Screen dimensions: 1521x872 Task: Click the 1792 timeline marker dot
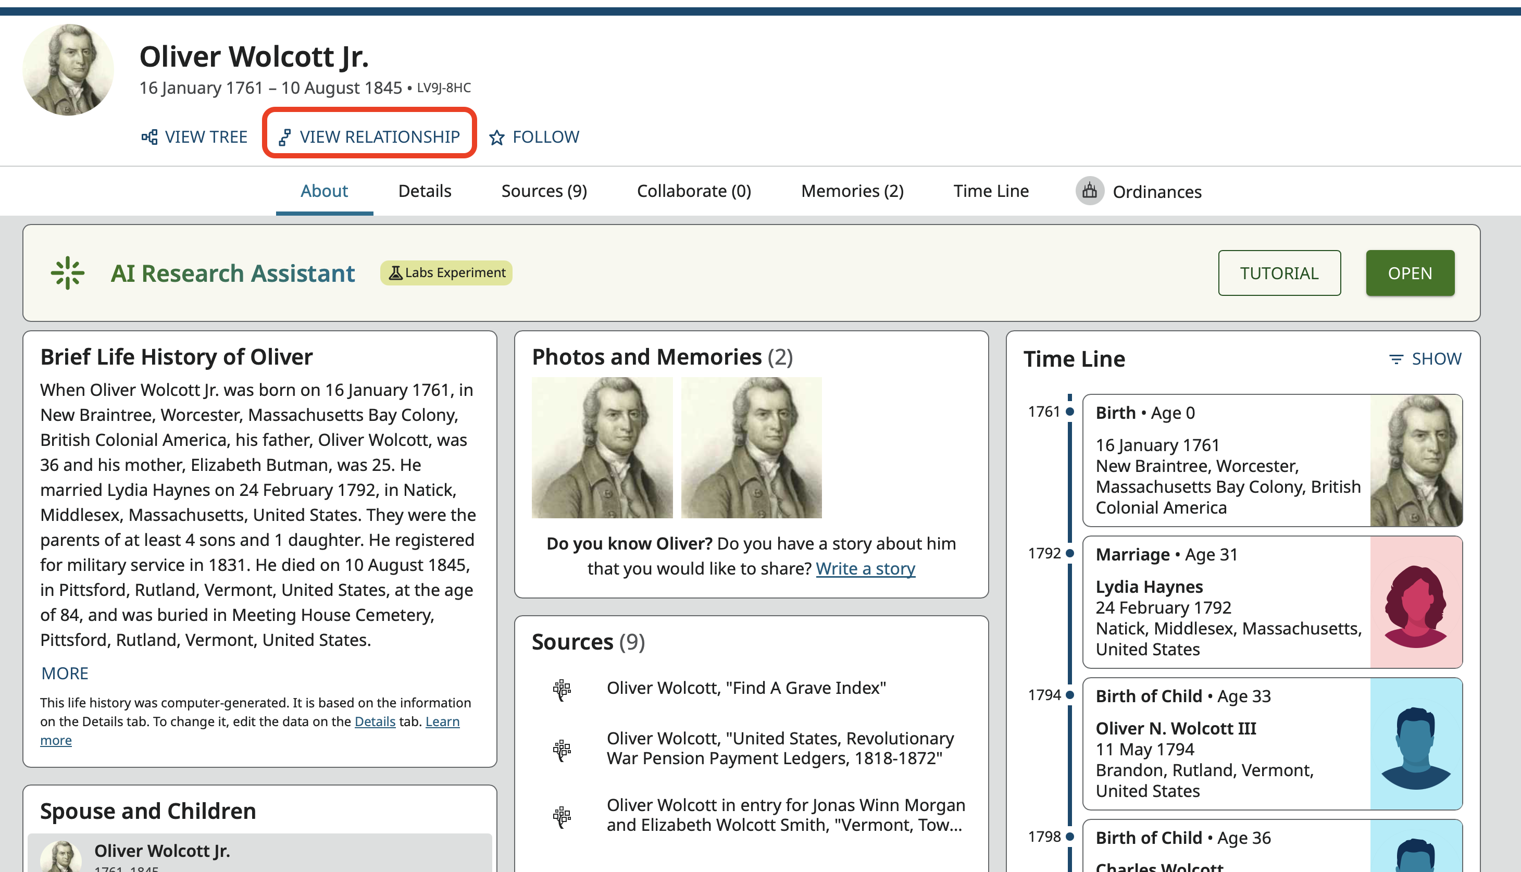pyautogui.click(x=1070, y=553)
